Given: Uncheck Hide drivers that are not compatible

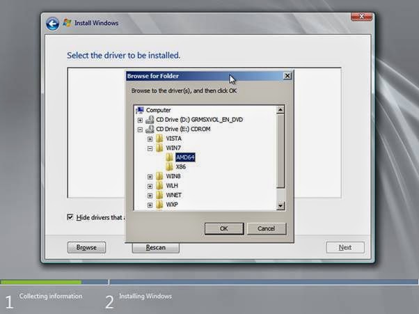Looking at the screenshot, I should pos(70,217).
